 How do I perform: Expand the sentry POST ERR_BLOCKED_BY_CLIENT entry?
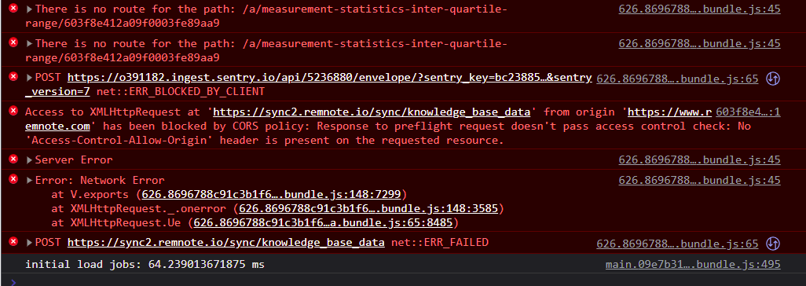coord(29,78)
